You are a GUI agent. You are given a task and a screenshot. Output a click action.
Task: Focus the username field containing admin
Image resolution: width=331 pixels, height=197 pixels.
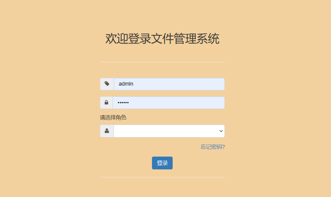point(169,84)
